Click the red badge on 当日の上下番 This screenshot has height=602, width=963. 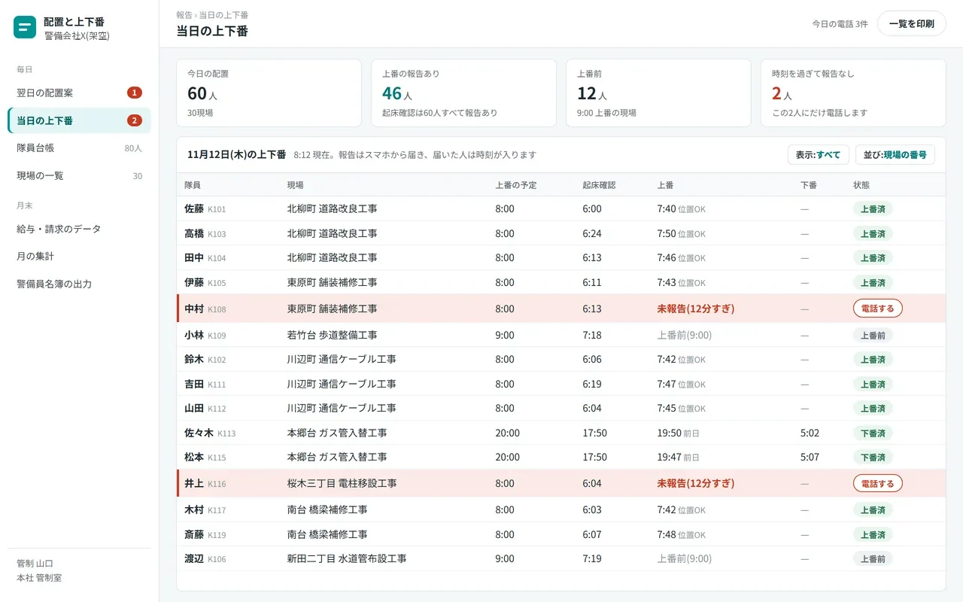(135, 120)
